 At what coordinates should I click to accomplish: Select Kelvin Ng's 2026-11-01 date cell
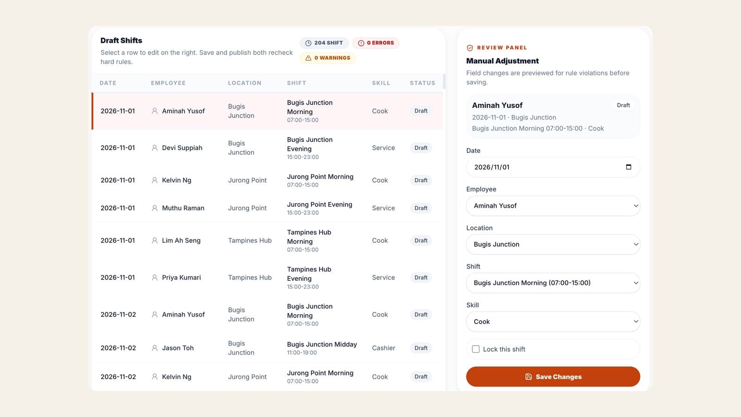(x=118, y=180)
